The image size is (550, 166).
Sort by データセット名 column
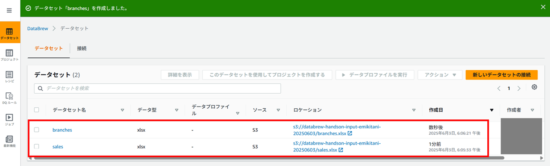point(122,110)
